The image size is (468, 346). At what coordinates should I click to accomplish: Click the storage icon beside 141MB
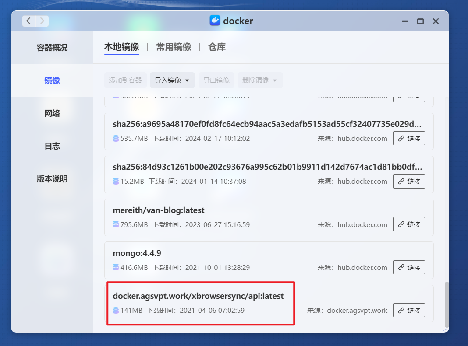point(116,310)
